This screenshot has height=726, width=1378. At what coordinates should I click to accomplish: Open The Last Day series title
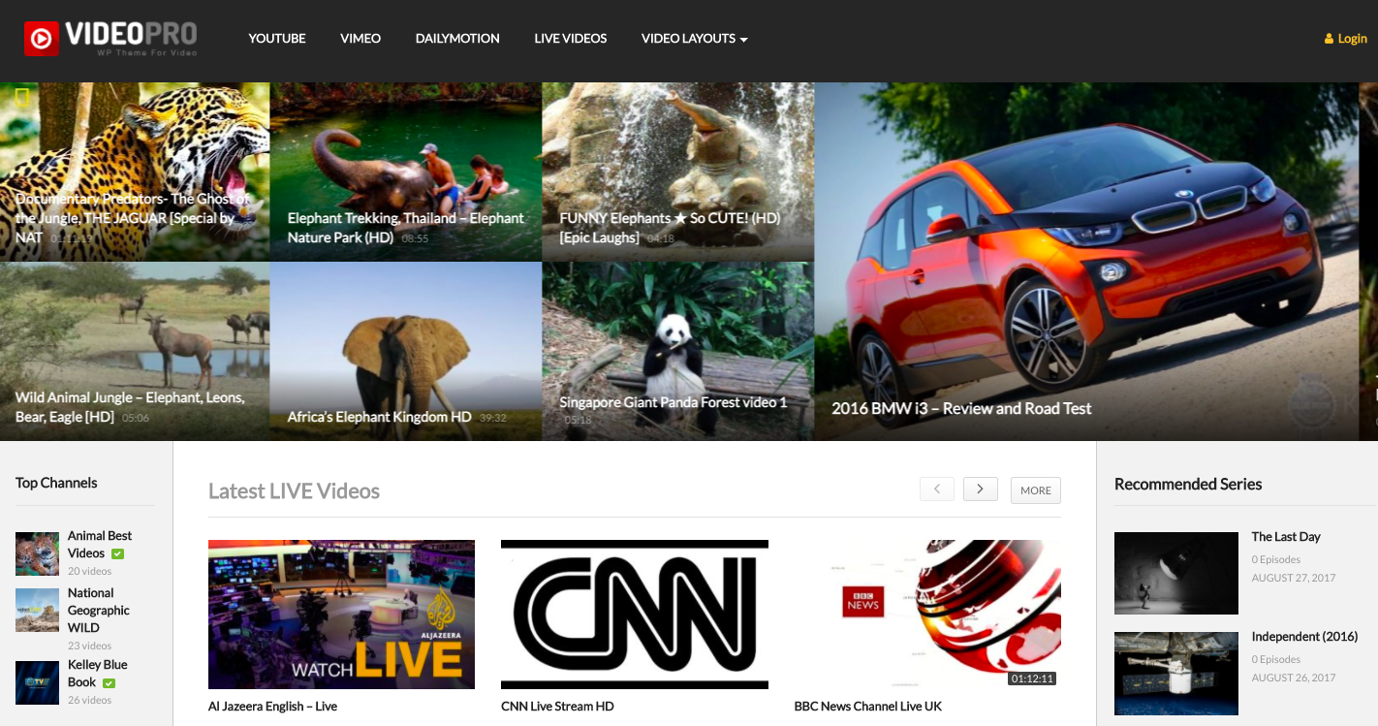pos(1286,536)
